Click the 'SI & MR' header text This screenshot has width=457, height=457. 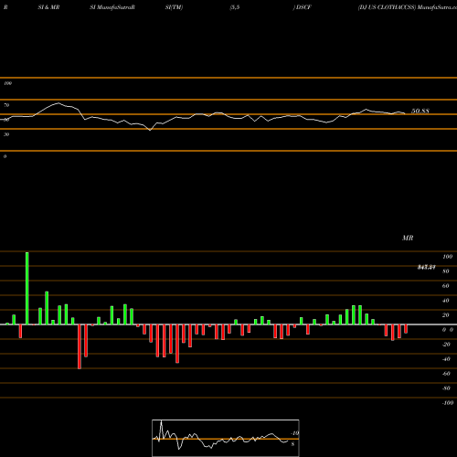coord(48,7)
